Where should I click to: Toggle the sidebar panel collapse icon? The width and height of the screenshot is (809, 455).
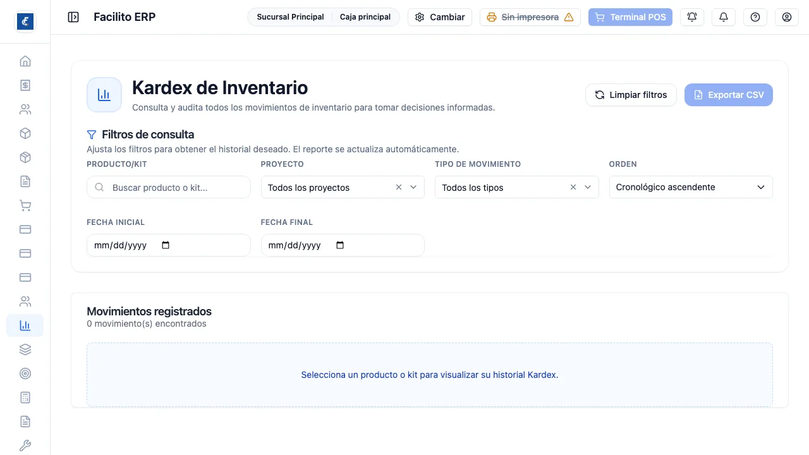73,17
